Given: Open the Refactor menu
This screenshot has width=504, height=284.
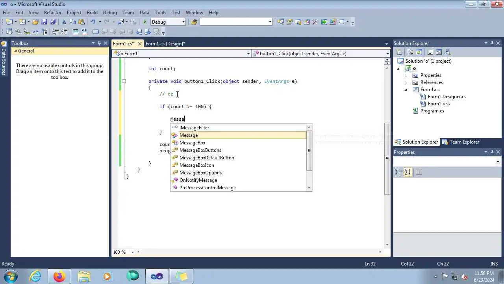Looking at the screenshot, I should (53, 13).
